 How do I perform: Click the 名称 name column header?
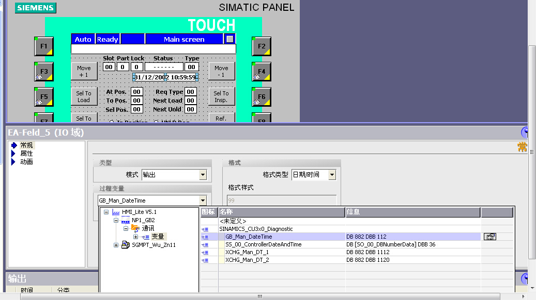pyautogui.click(x=282, y=212)
